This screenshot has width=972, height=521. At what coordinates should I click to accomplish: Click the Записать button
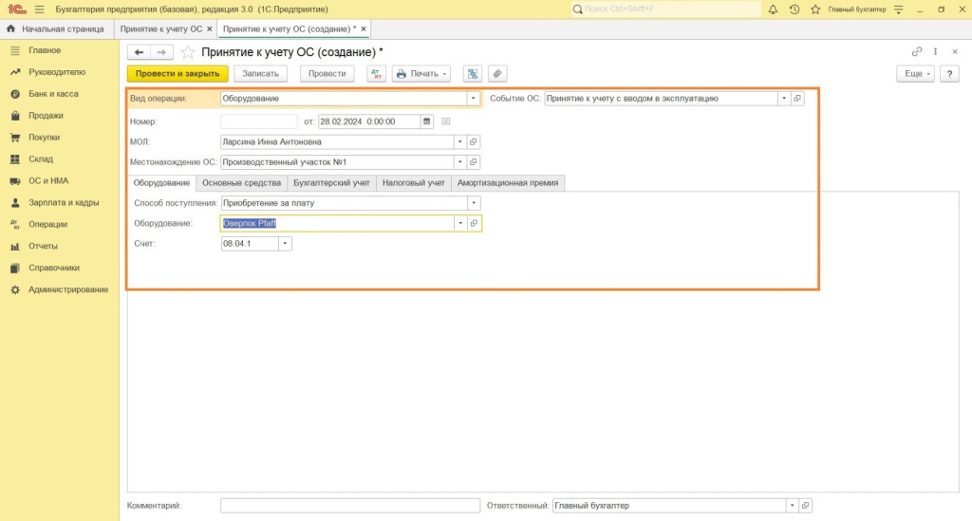260,73
